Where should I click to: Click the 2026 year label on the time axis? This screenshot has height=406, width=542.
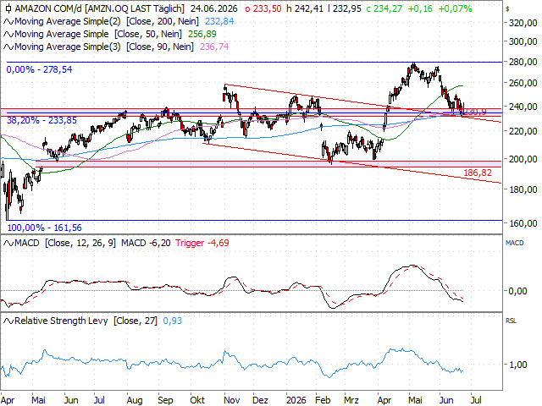[x=296, y=400]
